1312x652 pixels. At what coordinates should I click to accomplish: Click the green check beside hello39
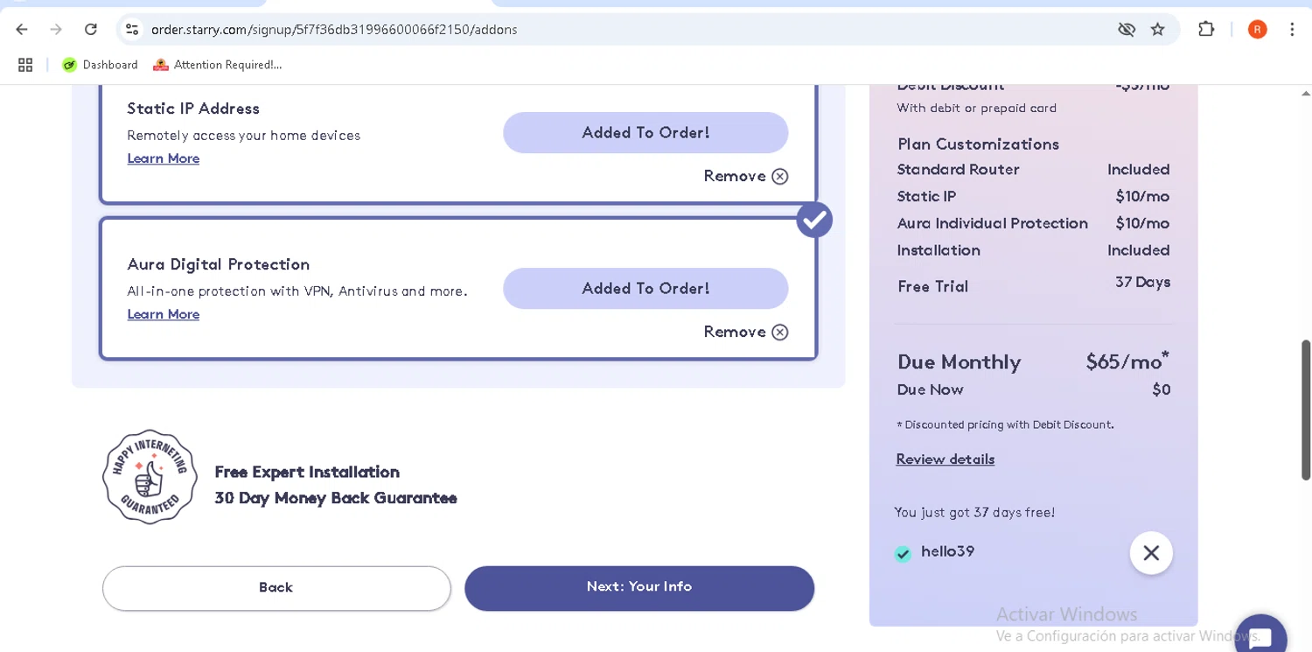point(903,553)
